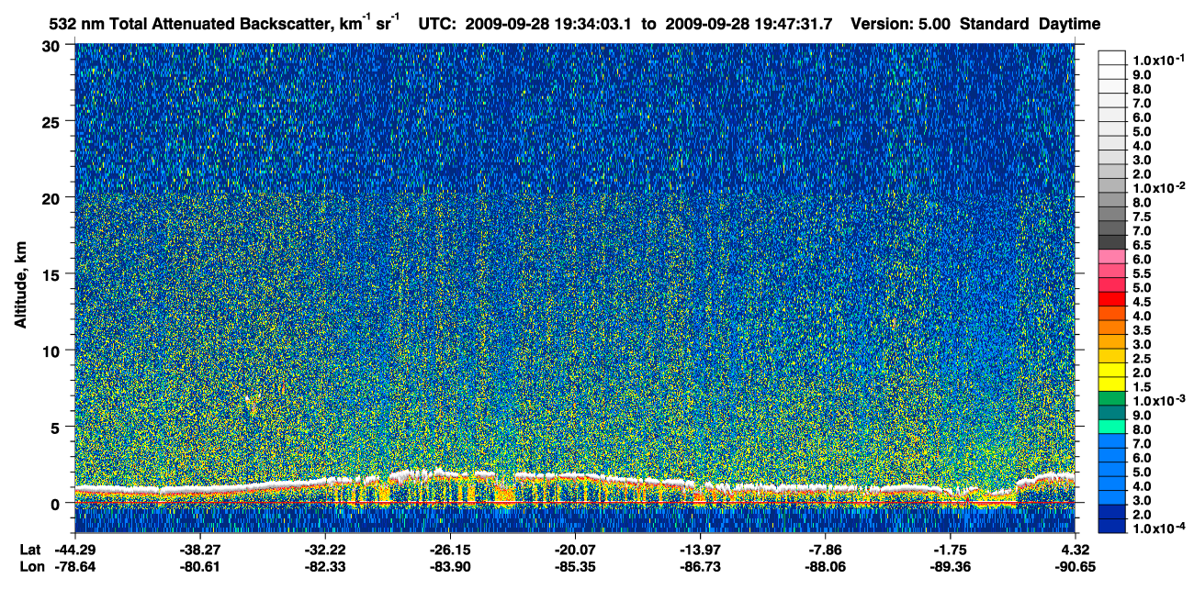Click longitude value "-86.73"
The height and width of the screenshot is (612, 1194).
[700, 567]
